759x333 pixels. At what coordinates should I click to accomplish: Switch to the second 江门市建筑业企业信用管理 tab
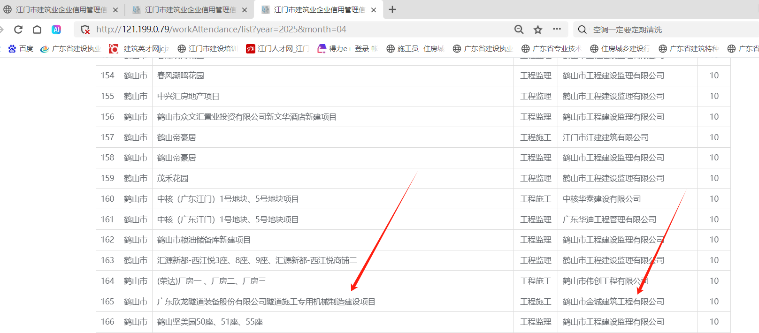tap(190, 10)
